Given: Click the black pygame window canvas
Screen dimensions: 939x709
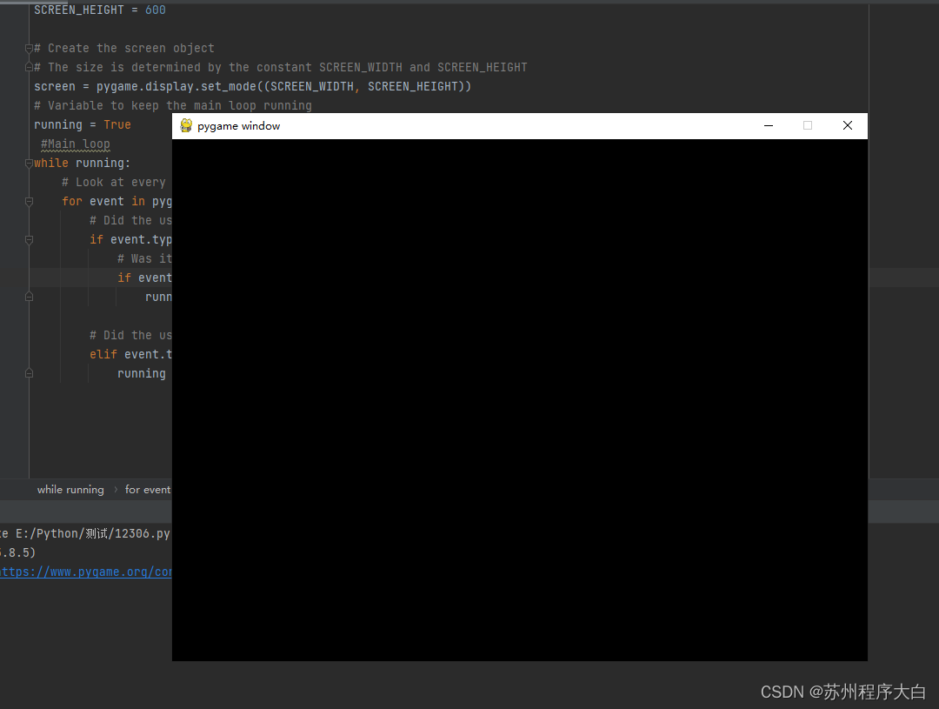Looking at the screenshot, I should coord(520,400).
